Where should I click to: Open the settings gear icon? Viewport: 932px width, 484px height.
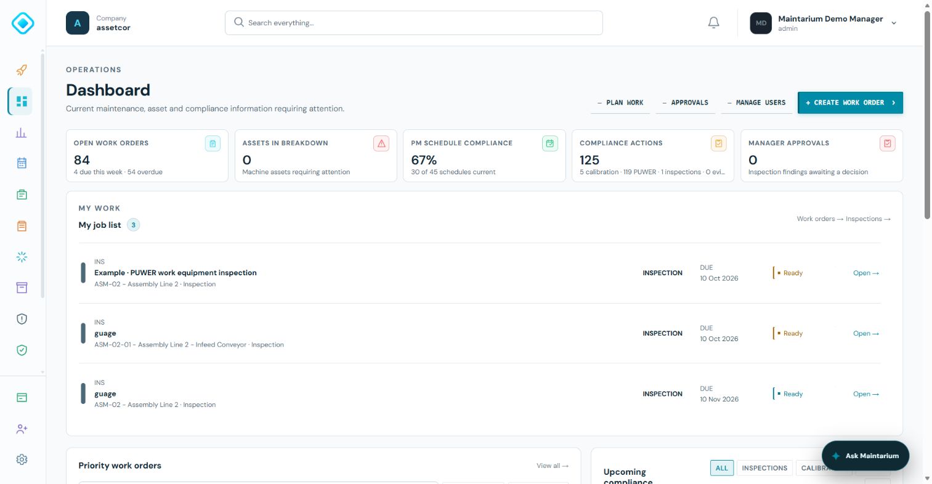coord(22,459)
